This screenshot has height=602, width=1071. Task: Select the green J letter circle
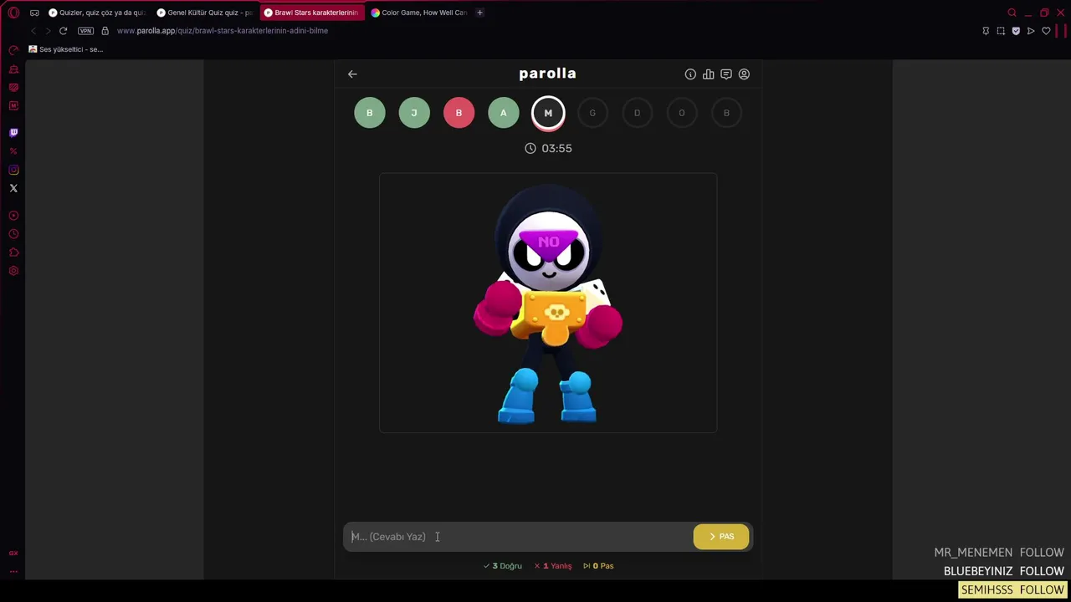[414, 113]
